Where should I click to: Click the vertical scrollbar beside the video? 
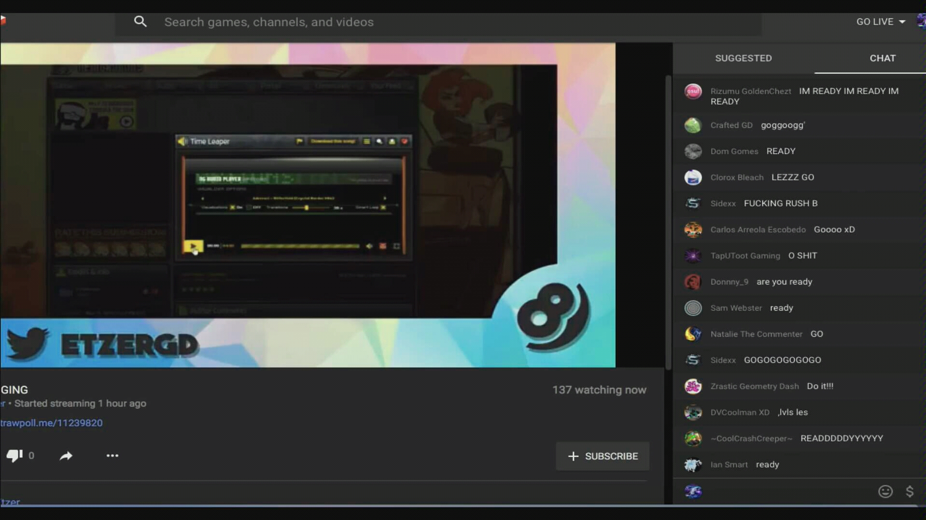click(668, 223)
